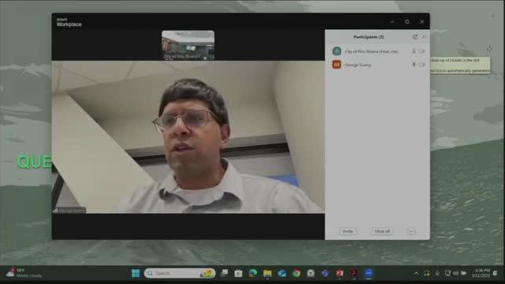Image resolution: width=505 pixels, height=284 pixels.
Task: Open the Windows Start menu
Action: [136, 274]
